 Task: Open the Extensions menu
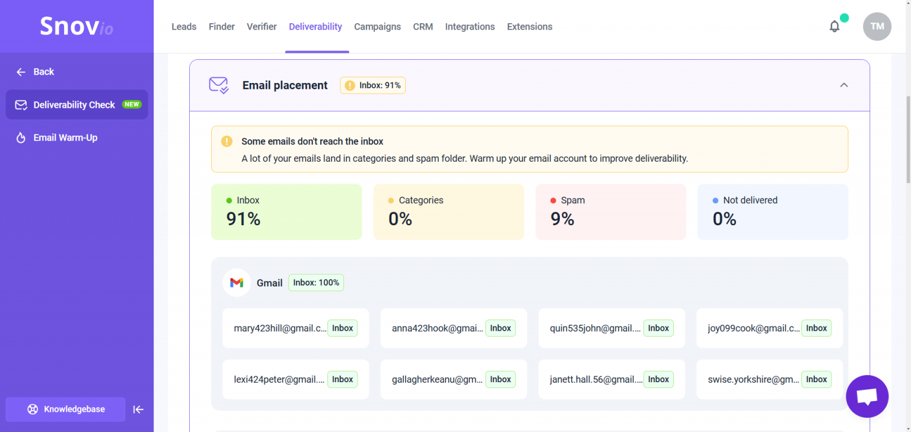tap(530, 27)
